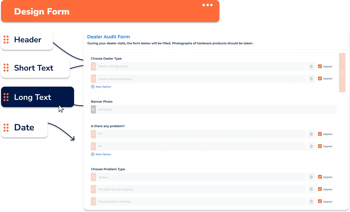Open the three-dot menu in Design Form bar
Viewport: 350px width, 212px height.
coord(207,5)
